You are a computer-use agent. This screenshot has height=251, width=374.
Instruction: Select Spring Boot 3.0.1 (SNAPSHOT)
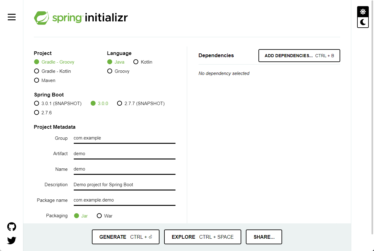pos(58,104)
